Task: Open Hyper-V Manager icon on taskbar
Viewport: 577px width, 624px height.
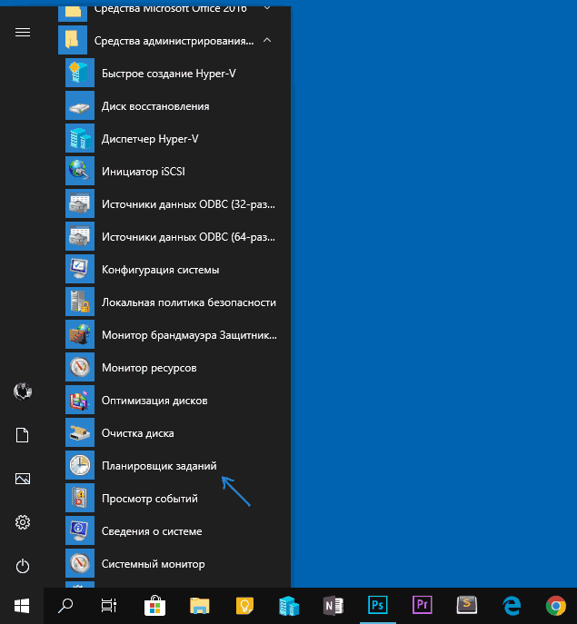Action: (x=289, y=606)
